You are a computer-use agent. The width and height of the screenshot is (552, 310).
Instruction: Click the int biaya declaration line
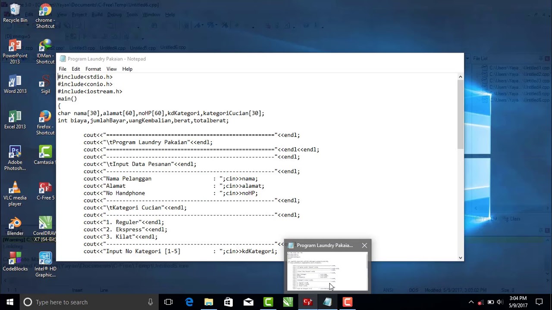143,121
